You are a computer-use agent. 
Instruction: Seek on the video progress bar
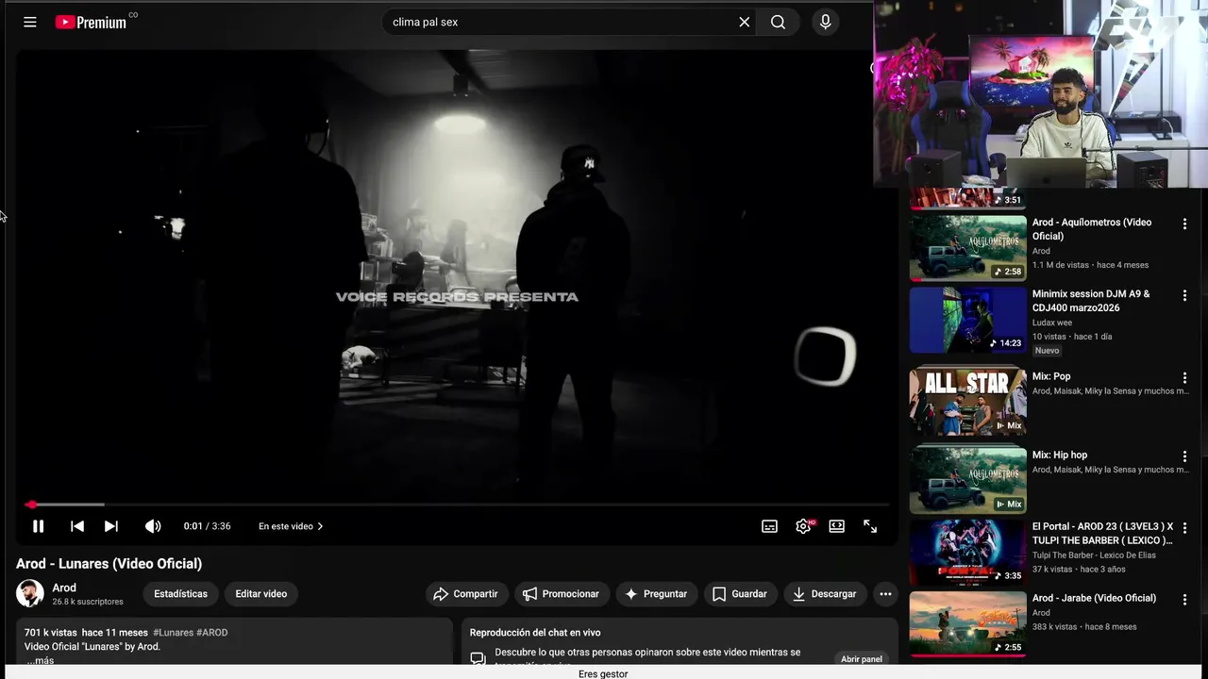pyautogui.click(x=458, y=505)
